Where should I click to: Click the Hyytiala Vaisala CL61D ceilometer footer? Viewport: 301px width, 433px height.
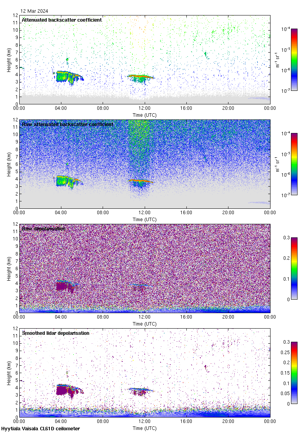pyautogui.click(x=41, y=429)
